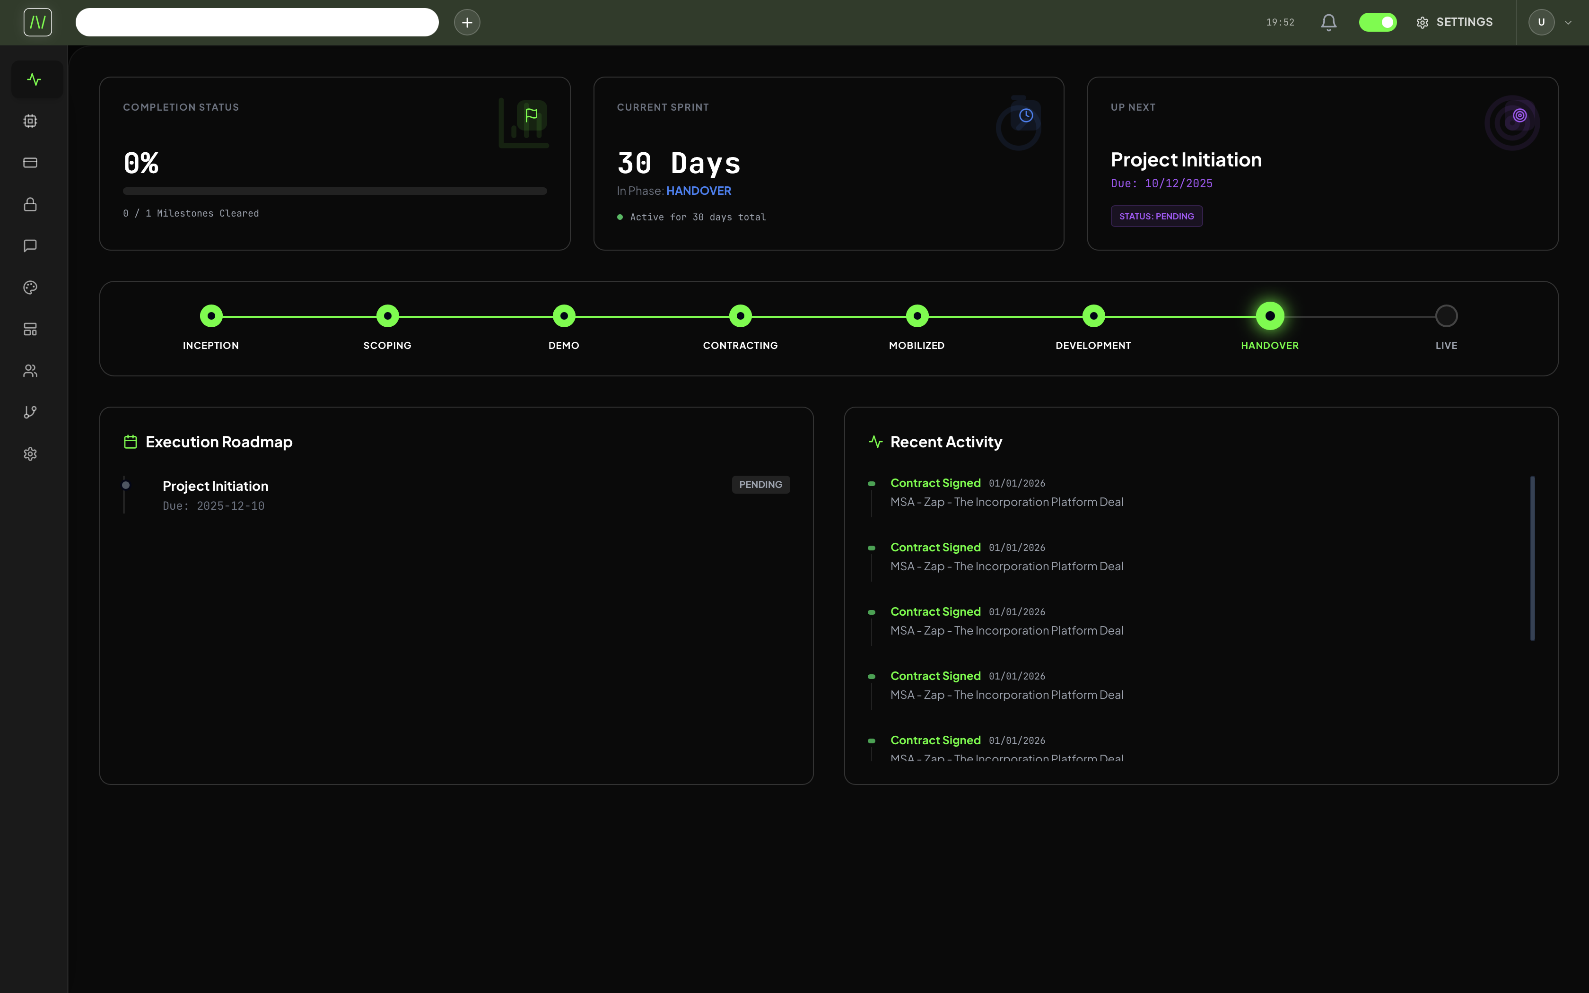Expand the user avatar dropdown chevron
Viewport: 1589px width, 993px height.
1568,22
